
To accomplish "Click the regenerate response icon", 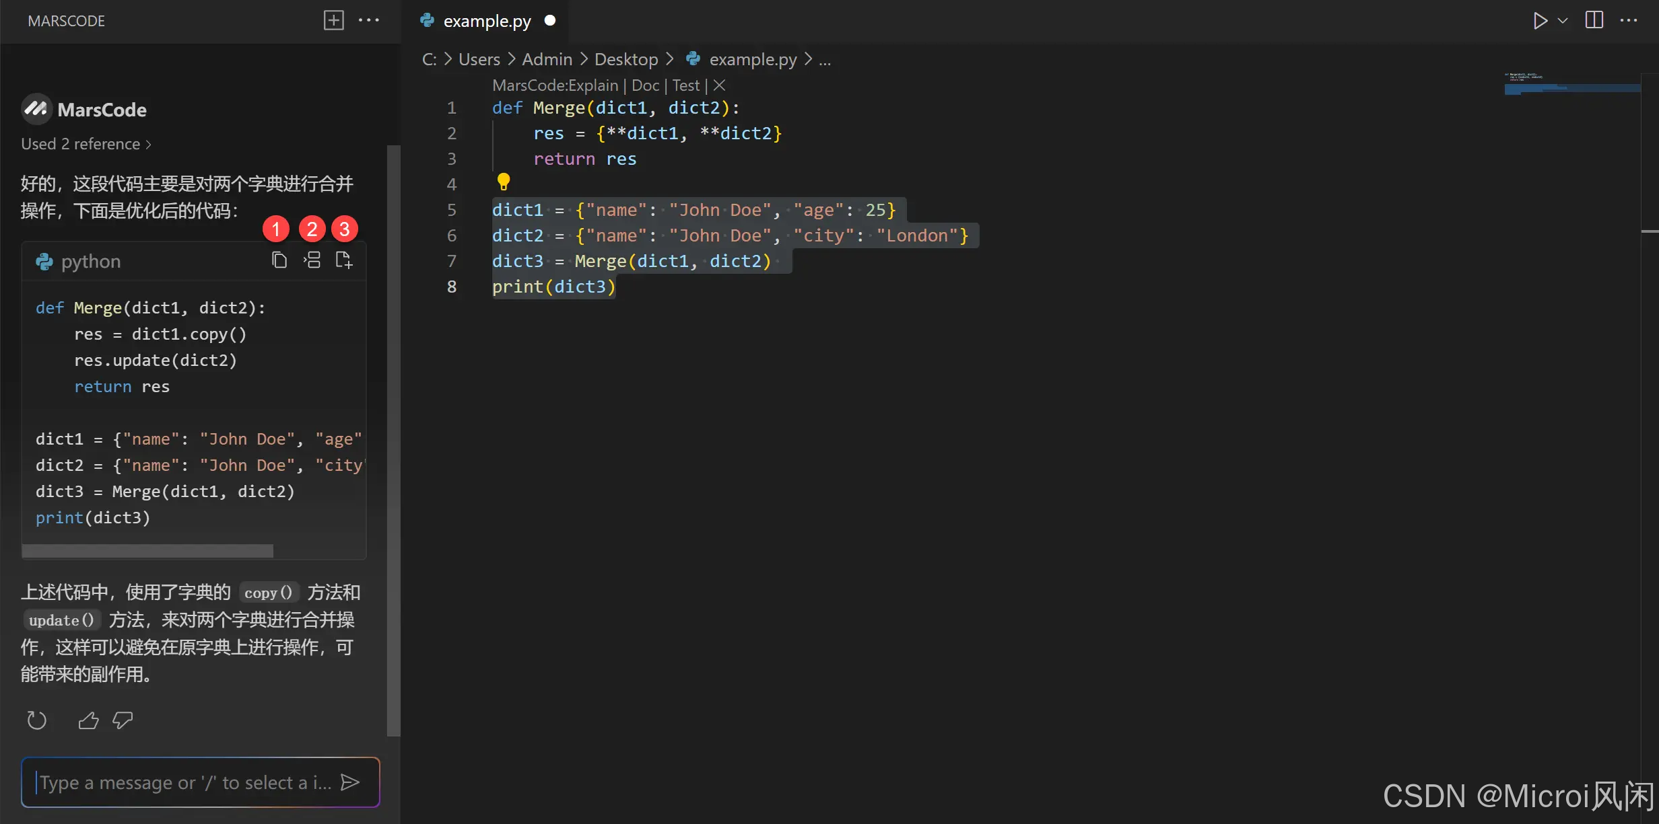I will [36, 720].
